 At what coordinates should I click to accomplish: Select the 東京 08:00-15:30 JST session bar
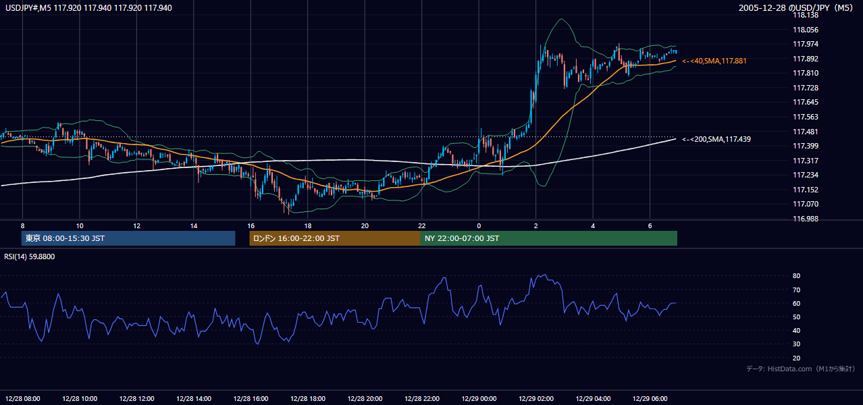coord(128,238)
